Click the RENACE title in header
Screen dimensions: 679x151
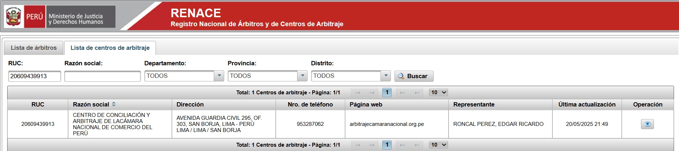[196, 13]
